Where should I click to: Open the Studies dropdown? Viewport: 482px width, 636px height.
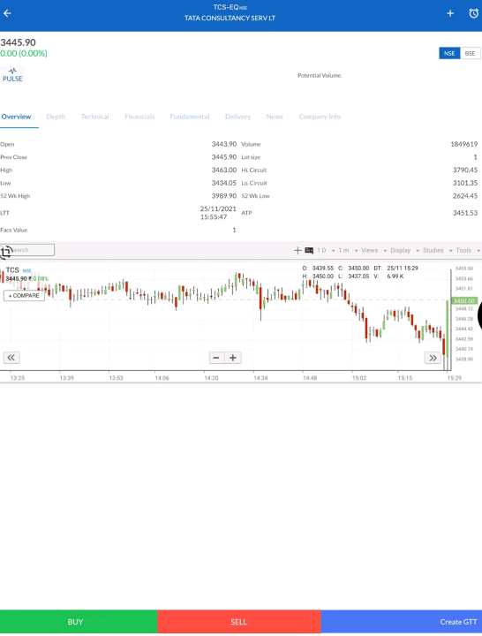[437, 250]
